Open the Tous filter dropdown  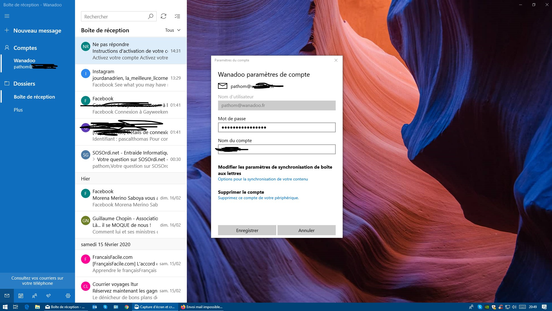(173, 30)
